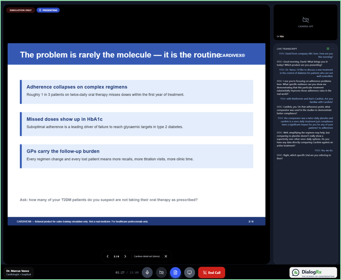Advance to next slide arrow

(125, 256)
